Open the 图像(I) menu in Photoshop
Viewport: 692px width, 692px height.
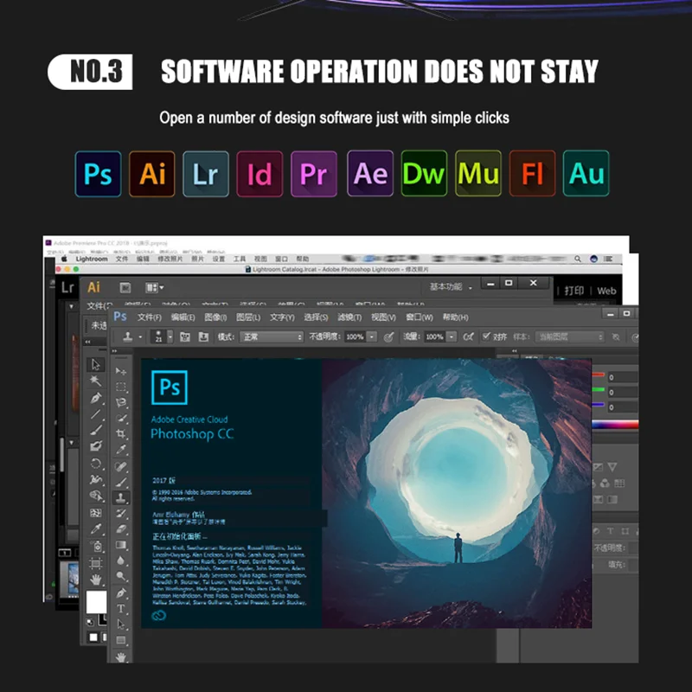pyautogui.click(x=215, y=317)
